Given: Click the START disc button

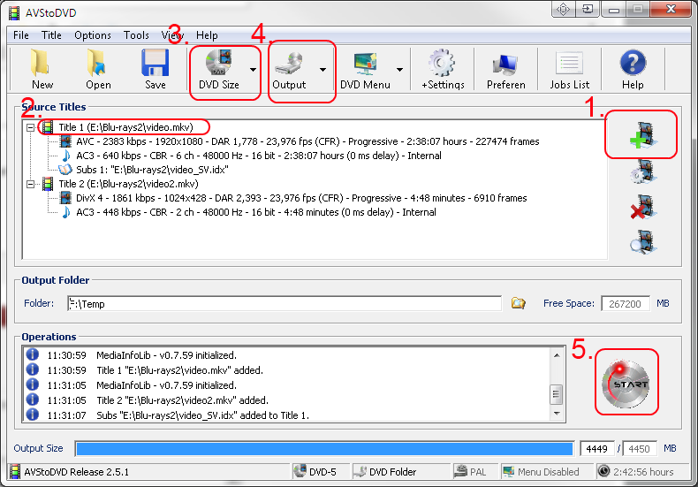Looking at the screenshot, I should [x=626, y=384].
